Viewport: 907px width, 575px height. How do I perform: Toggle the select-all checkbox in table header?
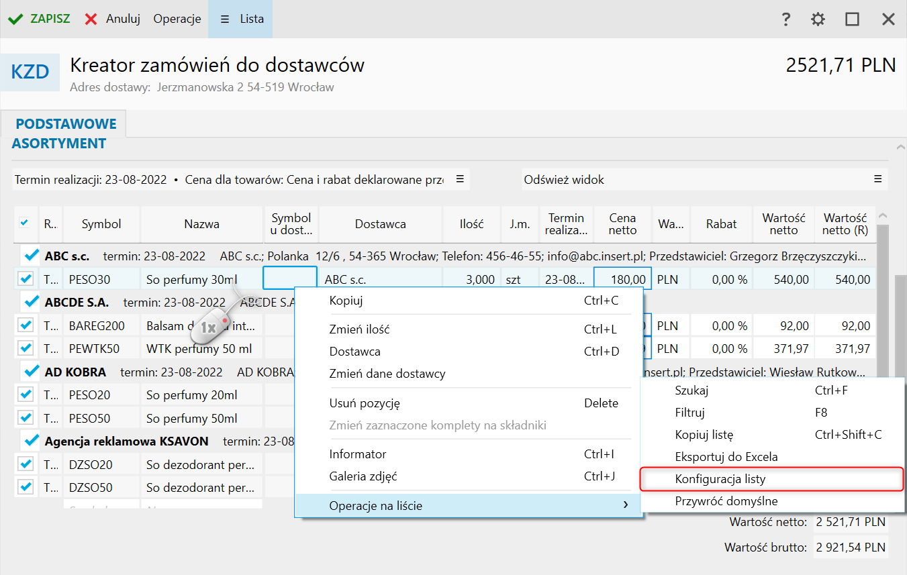click(x=25, y=223)
